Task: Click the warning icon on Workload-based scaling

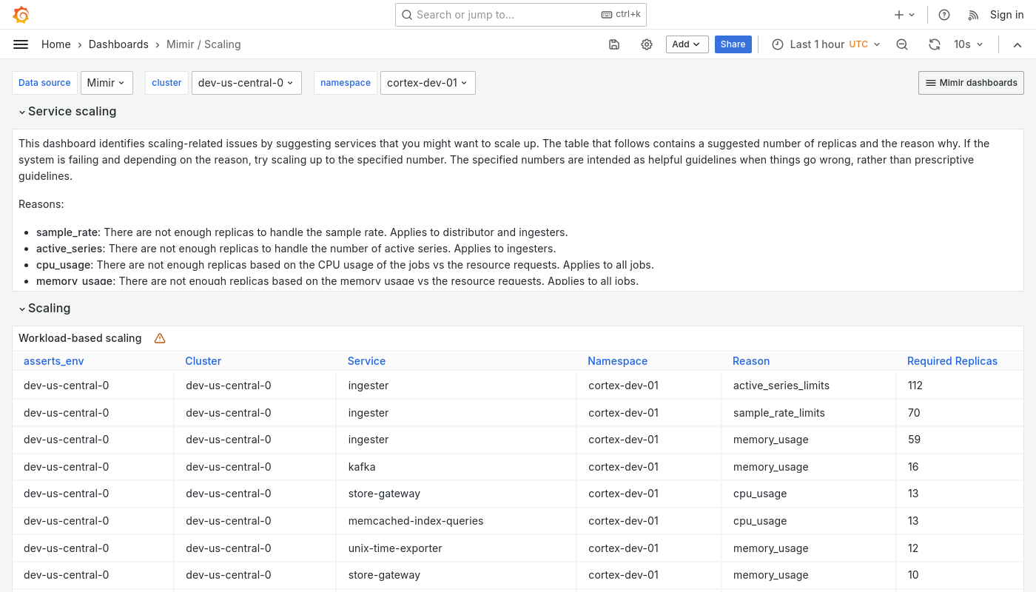Action: [x=160, y=338]
